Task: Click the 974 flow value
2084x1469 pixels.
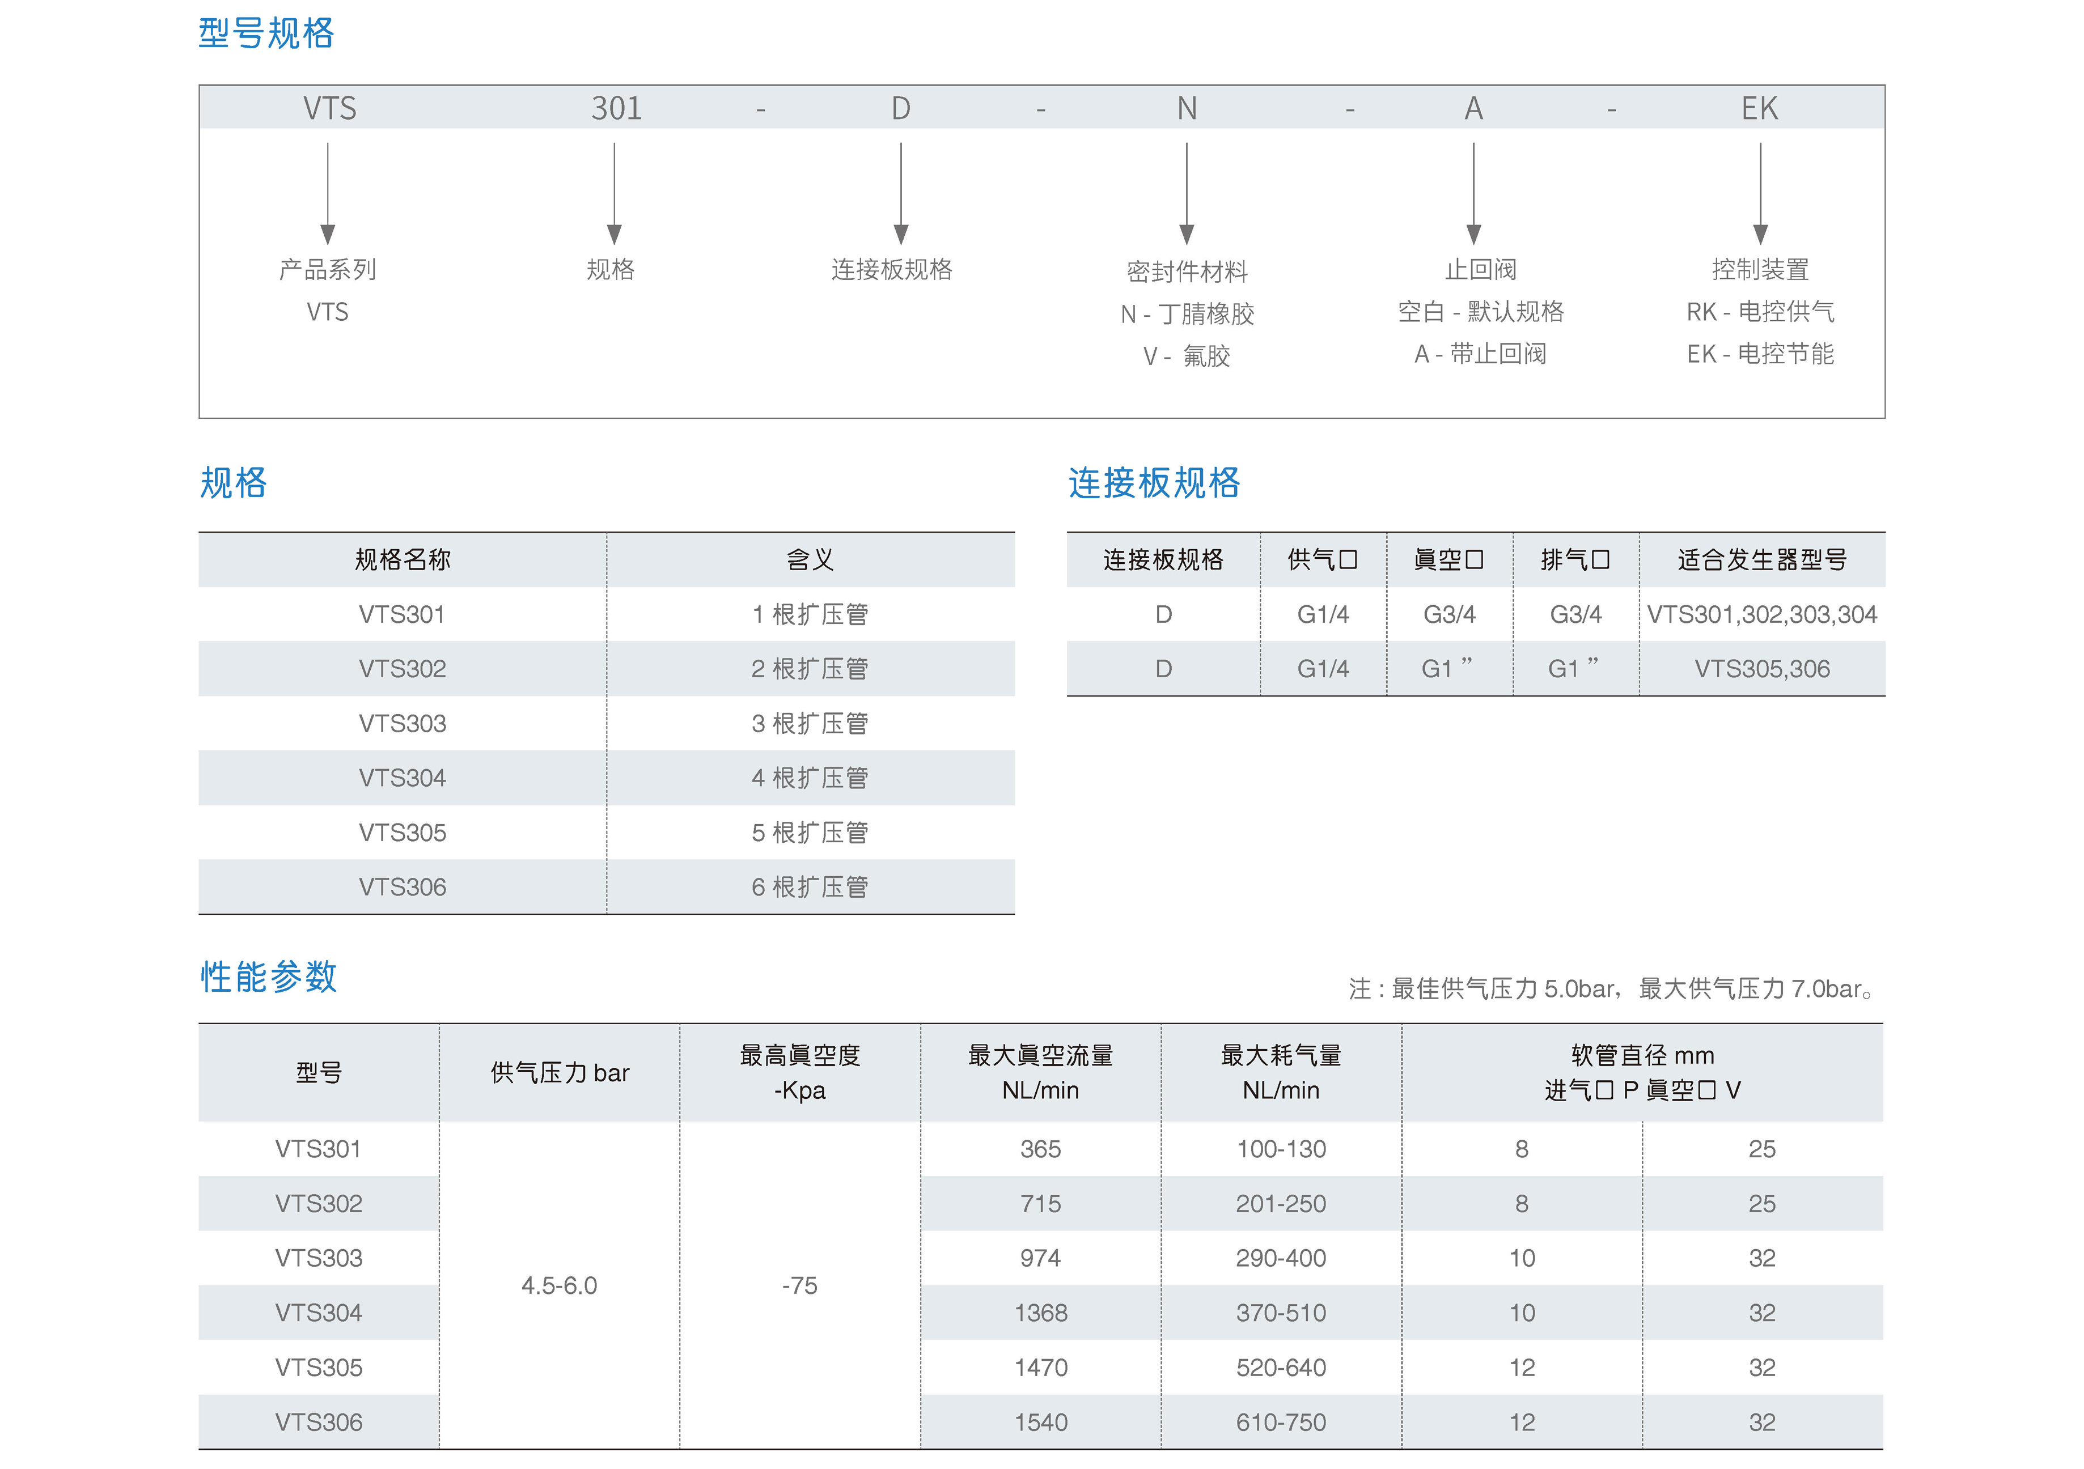Action: tap(1040, 1258)
